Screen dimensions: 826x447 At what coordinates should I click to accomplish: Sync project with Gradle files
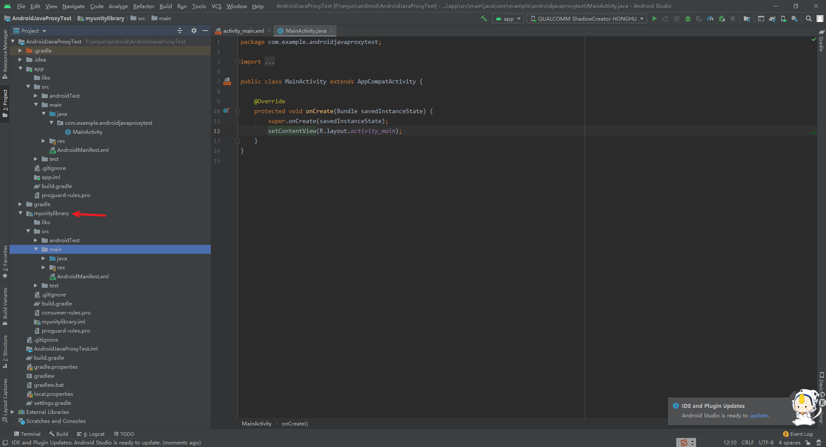[771, 18]
